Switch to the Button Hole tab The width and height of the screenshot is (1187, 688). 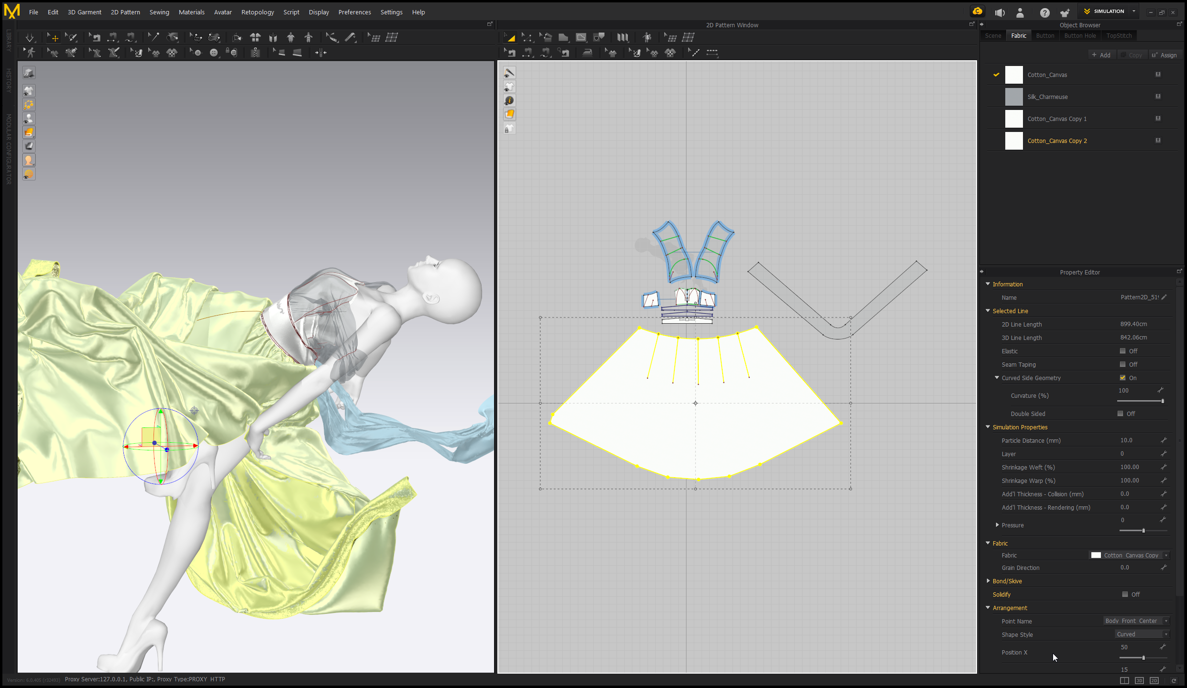coord(1080,36)
